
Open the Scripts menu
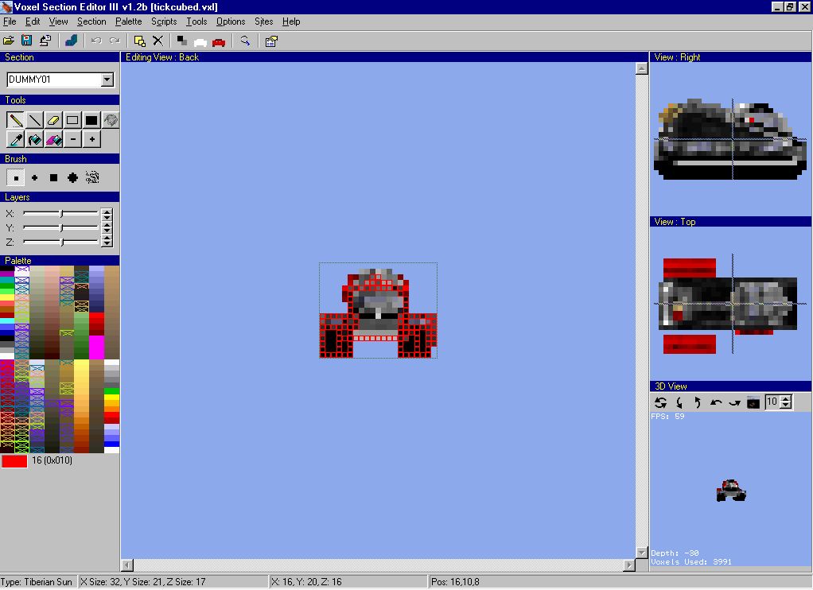(163, 21)
